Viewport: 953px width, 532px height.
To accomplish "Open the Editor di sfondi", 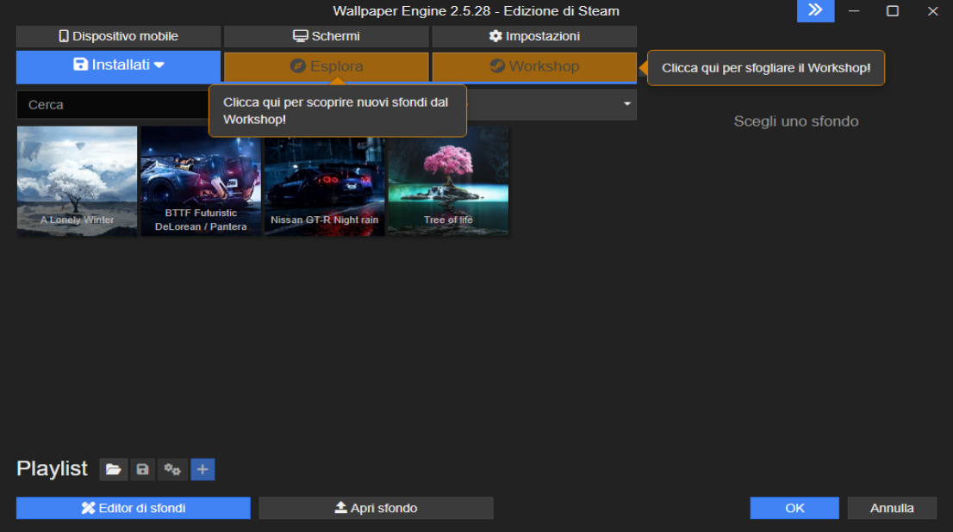I will [133, 508].
